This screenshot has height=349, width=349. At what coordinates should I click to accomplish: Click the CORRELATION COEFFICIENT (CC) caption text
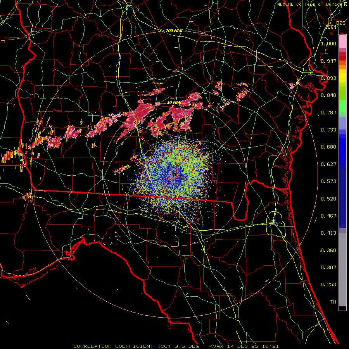click(122, 346)
